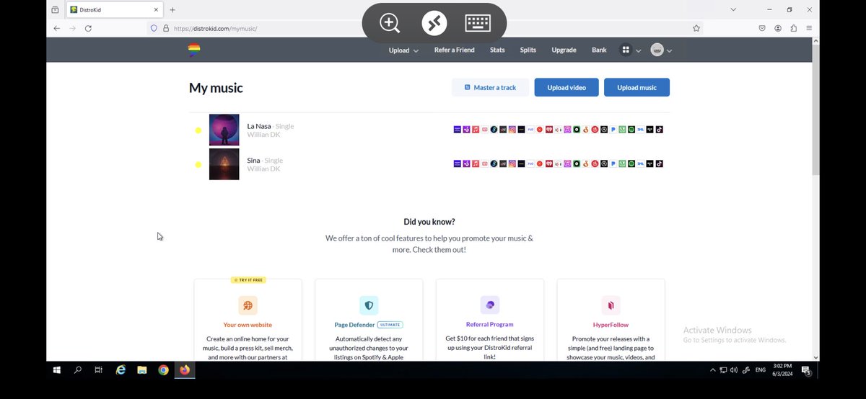Image resolution: width=866 pixels, height=399 pixels.
Task: Click the Pandora icon in La Nasa row
Action: pyautogui.click(x=613, y=130)
